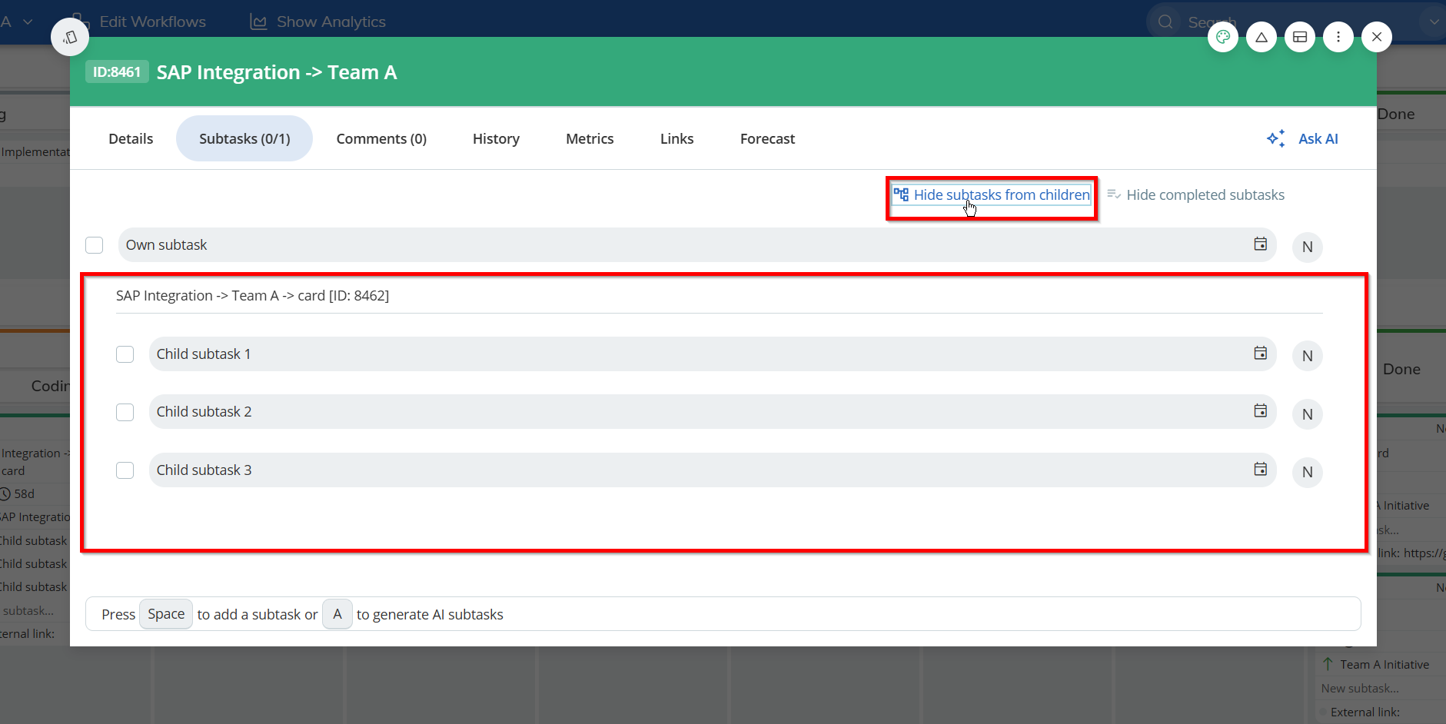1446x724 pixels.
Task: Open the Forecast tab
Action: pyautogui.click(x=766, y=139)
